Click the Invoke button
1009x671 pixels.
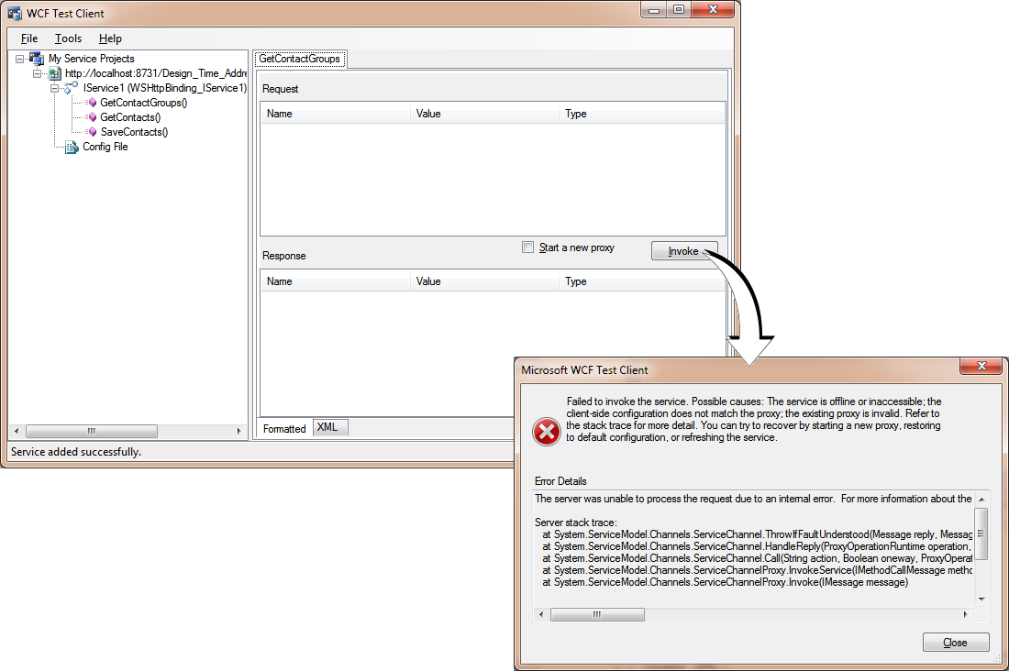[x=683, y=251]
